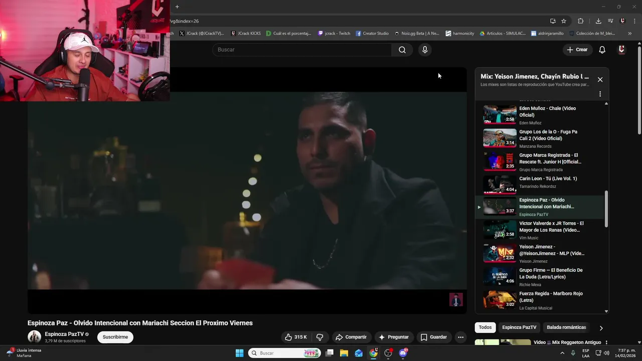Click the install app icon in address bar
This screenshot has width=642, height=361.
click(x=553, y=21)
